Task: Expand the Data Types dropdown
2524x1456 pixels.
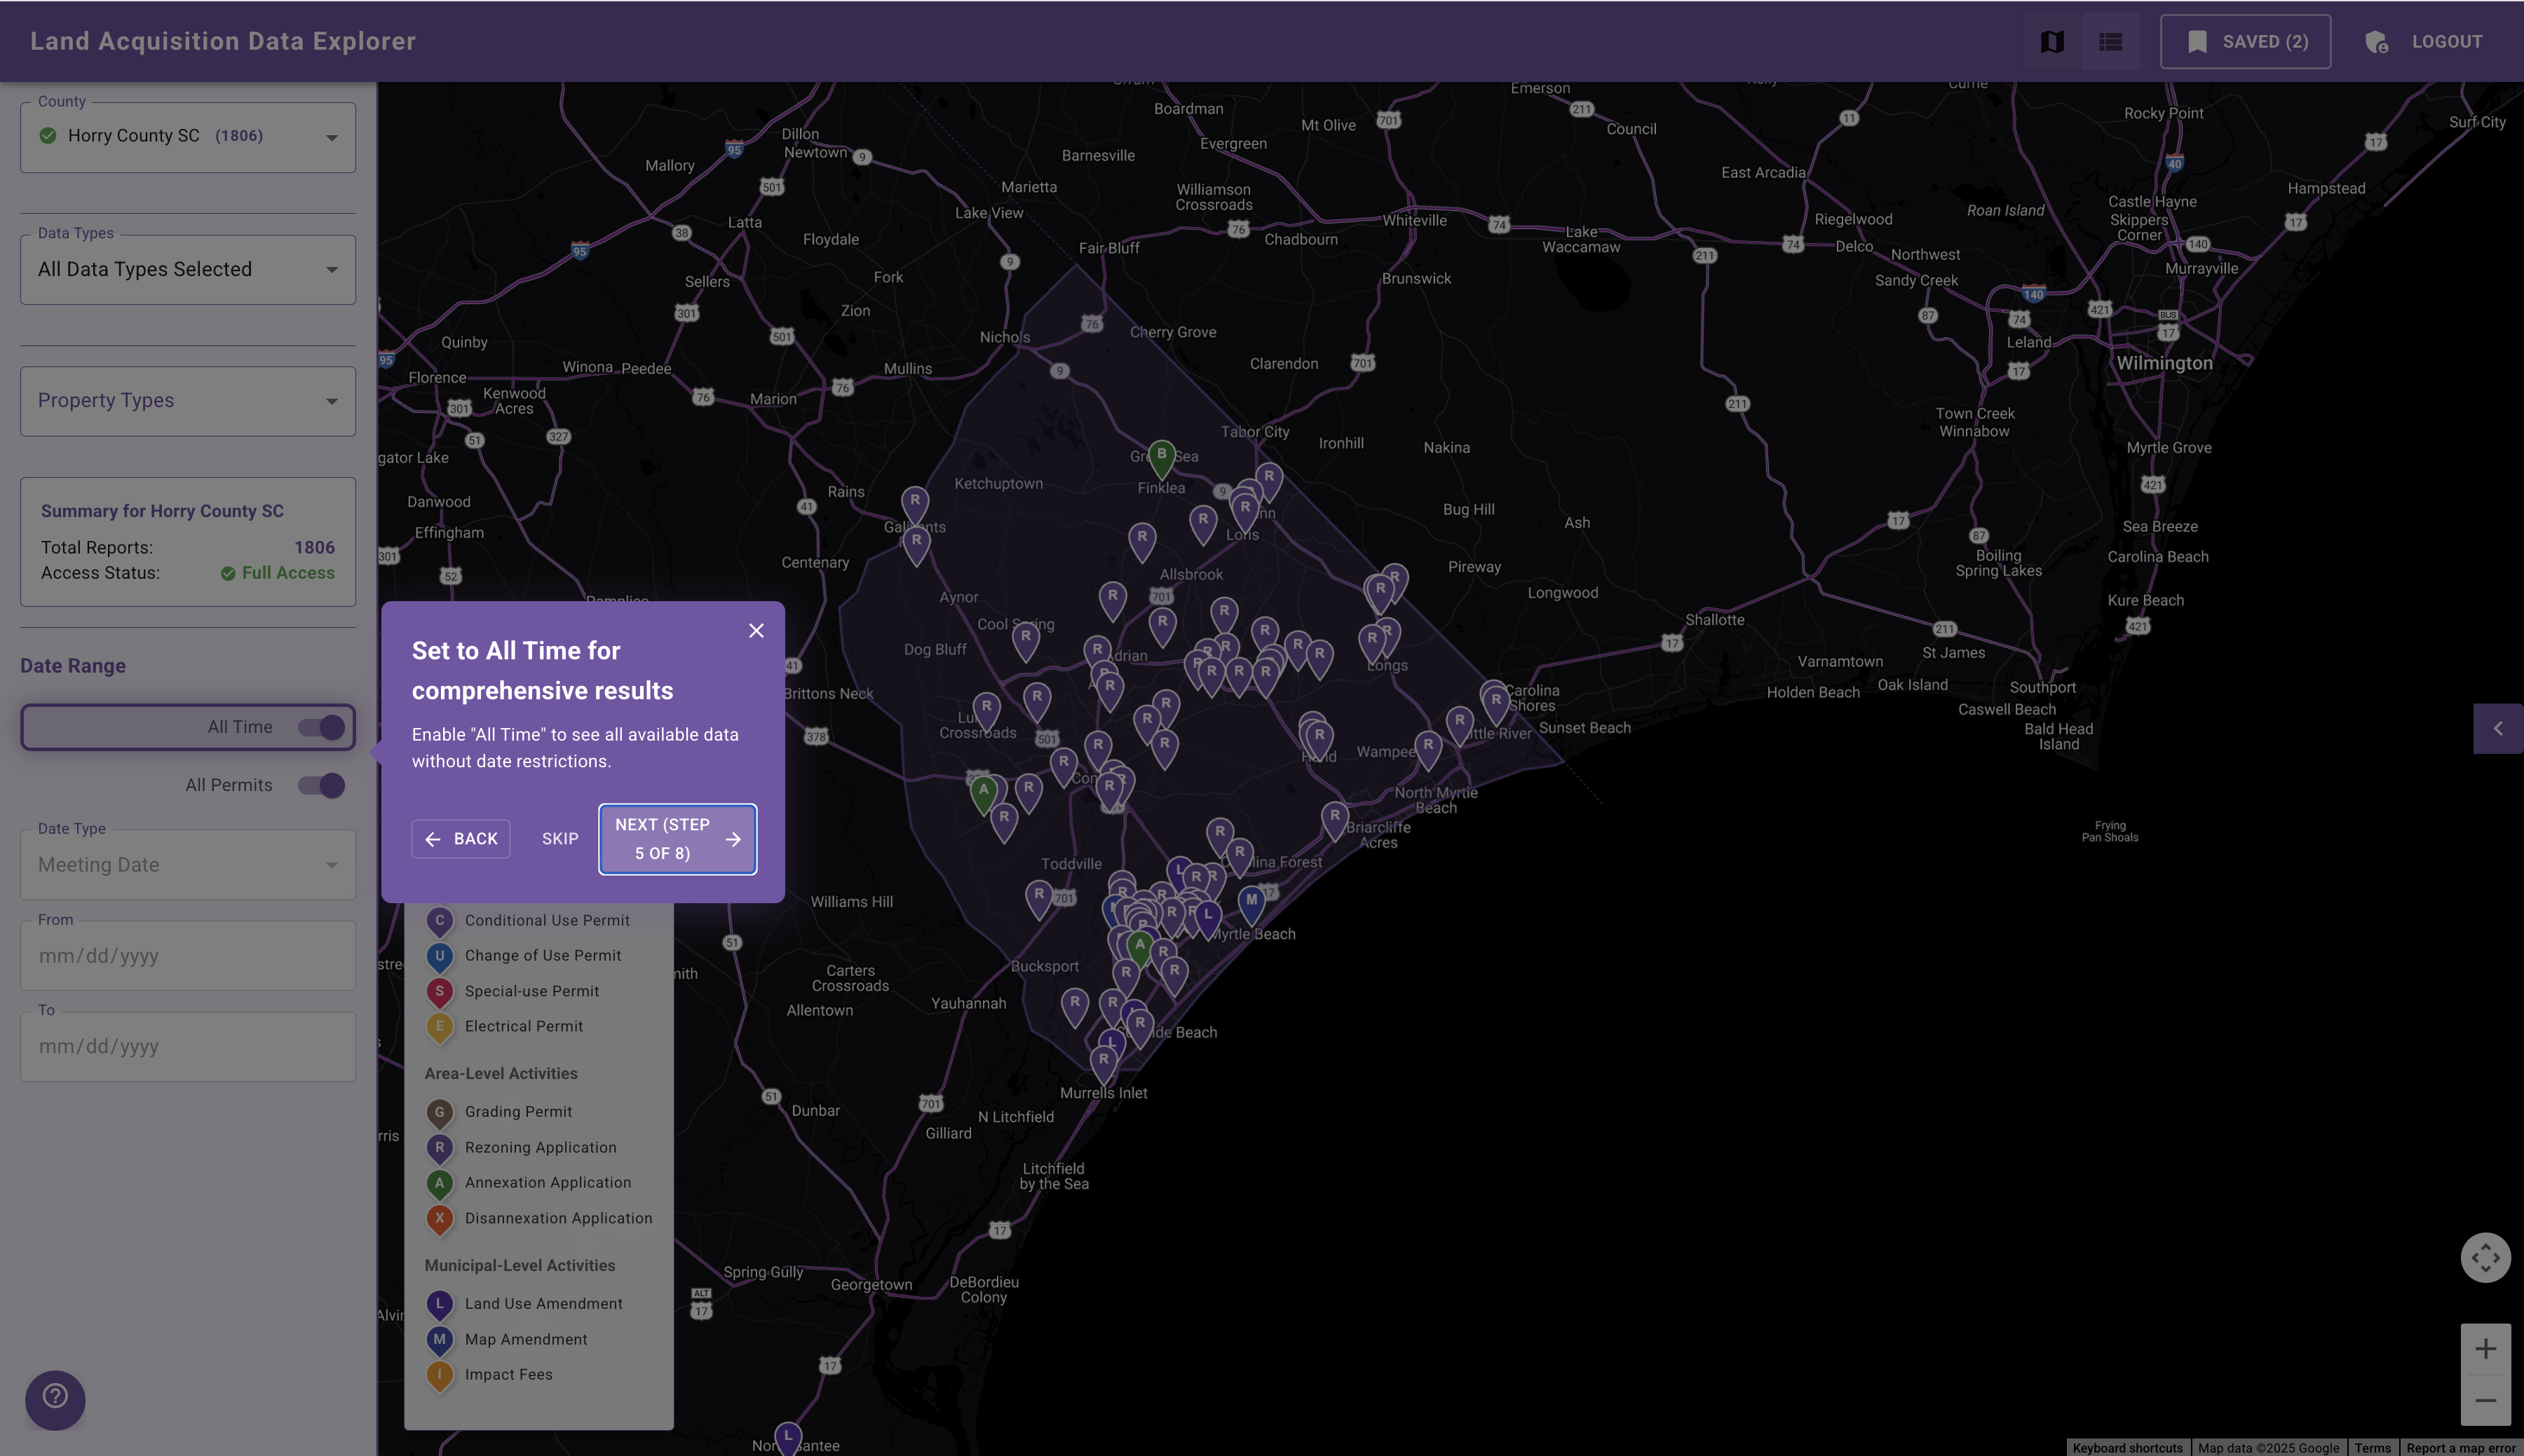Action: click(188, 269)
